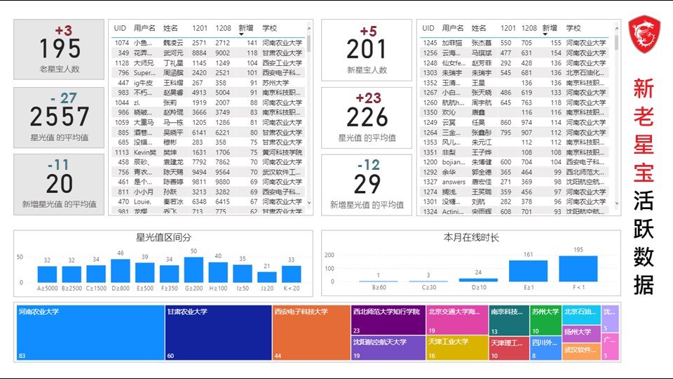This screenshot has height=379, width=673.
Task: Click the A≥5000 bar in 星光值区间分
Action: 47,274
